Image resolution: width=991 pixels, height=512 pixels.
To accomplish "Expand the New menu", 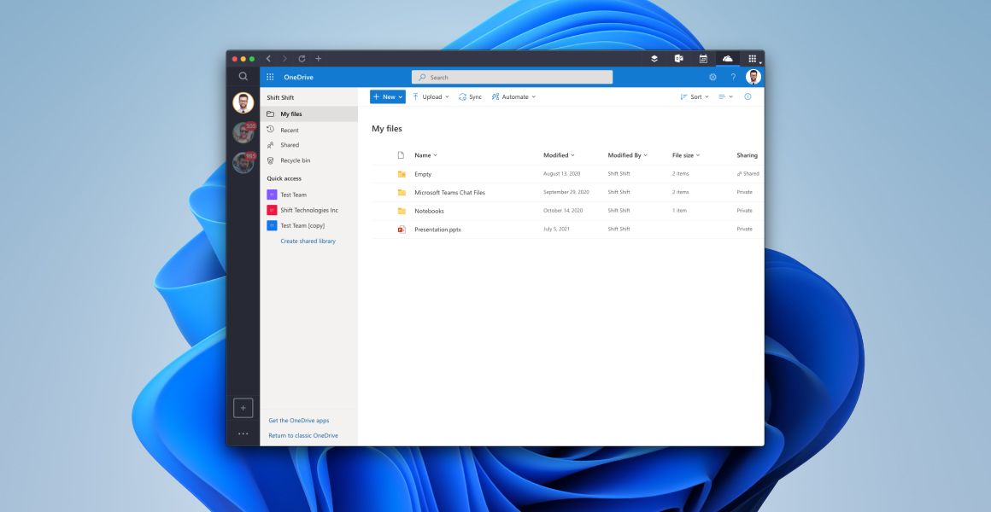I will pyautogui.click(x=386, y=96).
